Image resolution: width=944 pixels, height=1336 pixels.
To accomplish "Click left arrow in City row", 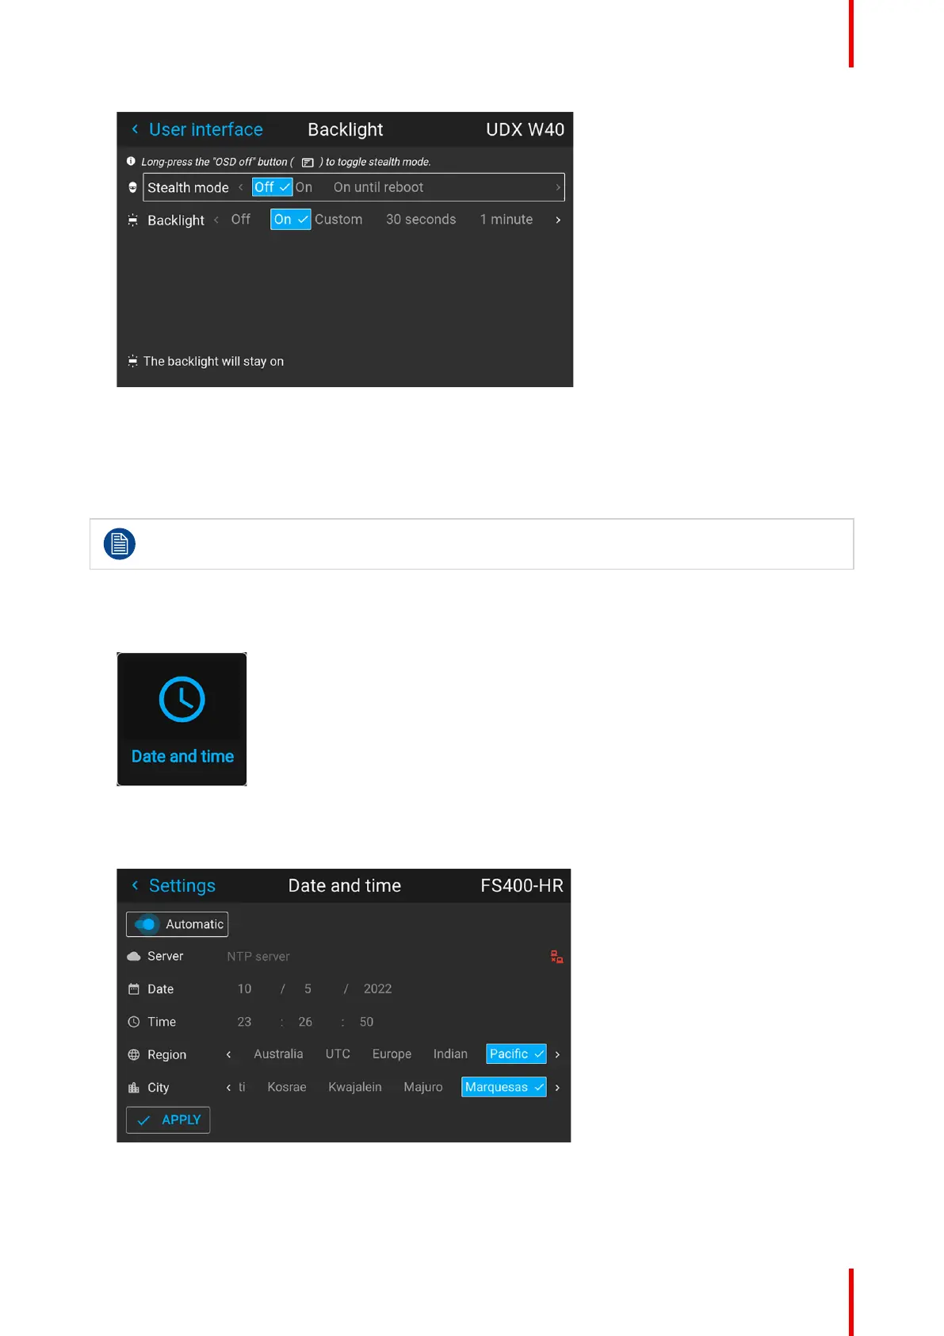I will [228, 1088].
